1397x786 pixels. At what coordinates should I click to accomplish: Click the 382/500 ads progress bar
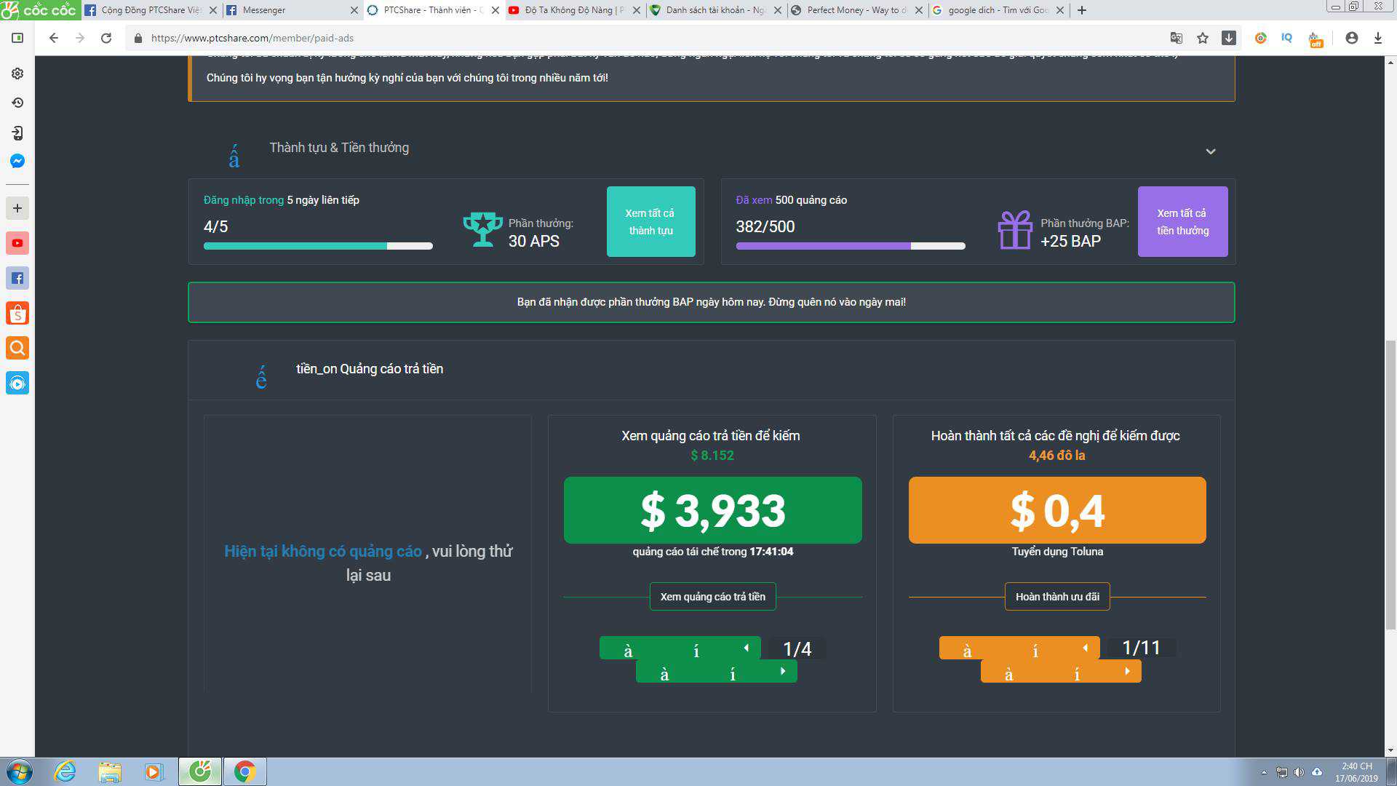pos(851,246)
